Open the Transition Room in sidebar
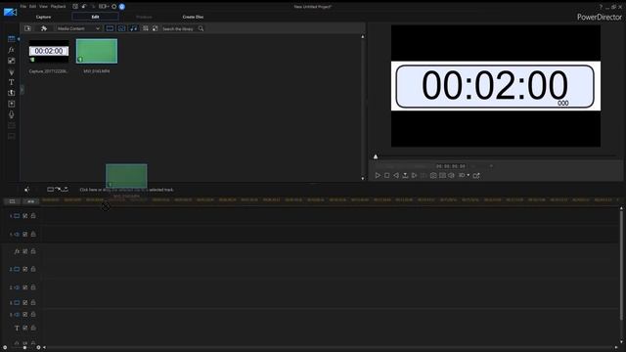The image size is (626, 352). point(11,93)
